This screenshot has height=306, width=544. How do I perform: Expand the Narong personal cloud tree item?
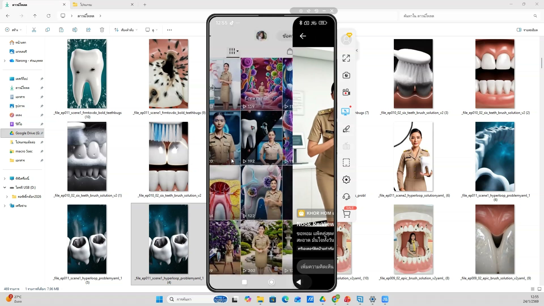pyautogui.click(x=5, y=61)
